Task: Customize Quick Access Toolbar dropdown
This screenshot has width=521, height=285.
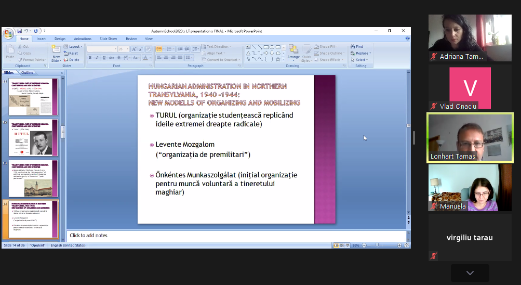Action: tap(44, 31)
